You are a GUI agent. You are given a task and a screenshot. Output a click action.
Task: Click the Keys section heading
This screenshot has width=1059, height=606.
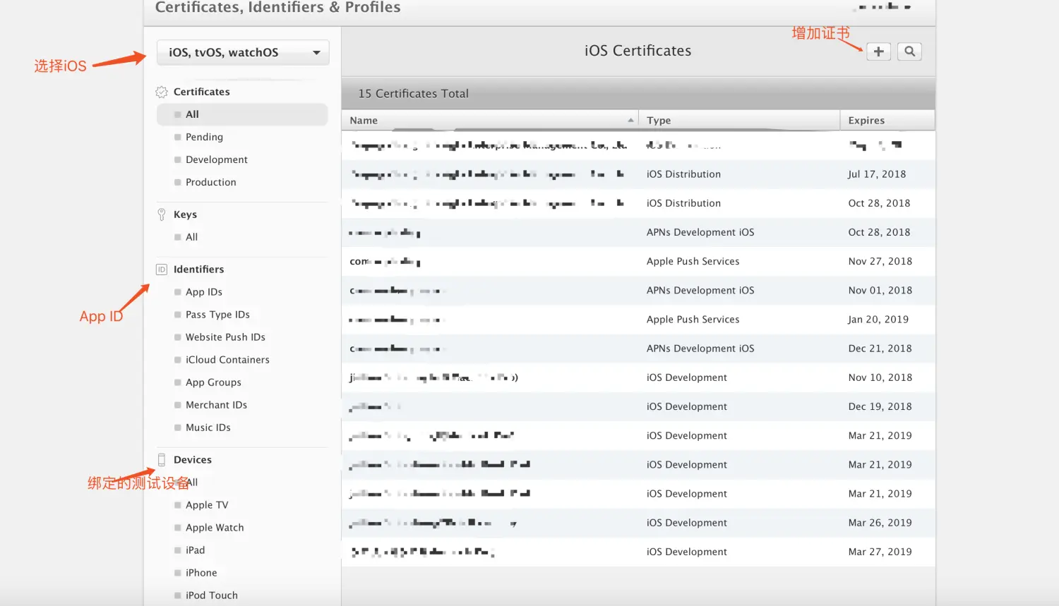[x=185, y=214]
